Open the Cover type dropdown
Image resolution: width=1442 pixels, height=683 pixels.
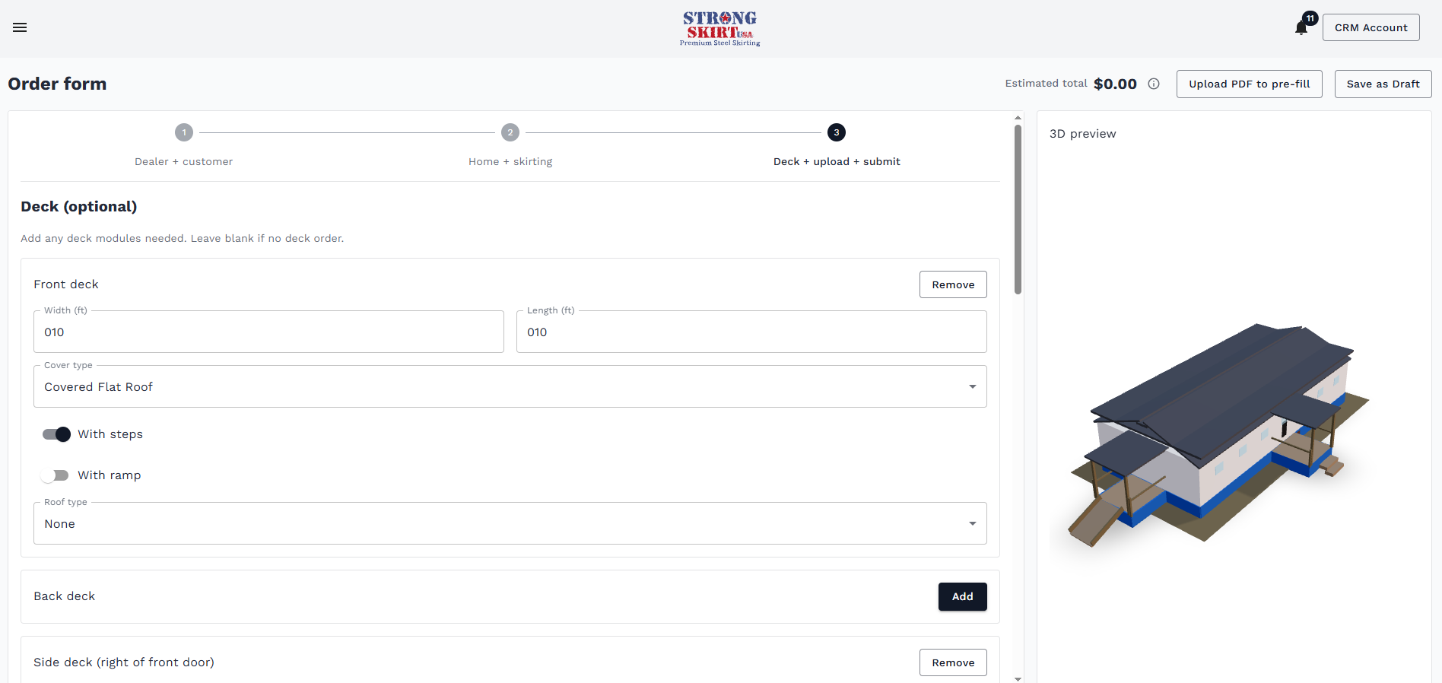pos(510,386)
